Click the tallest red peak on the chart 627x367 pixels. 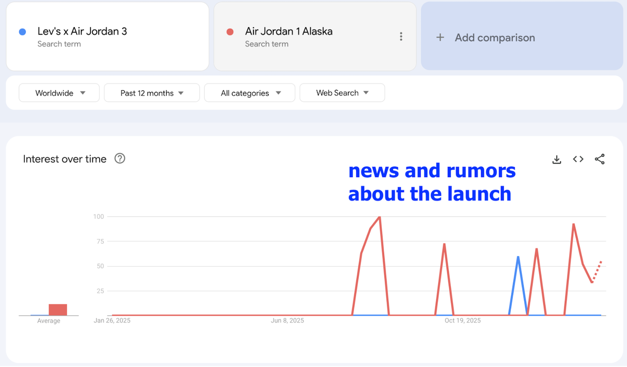pyautogui.click(x=378, y=218)
